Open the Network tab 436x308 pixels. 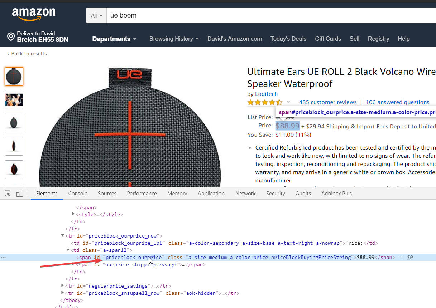pyautogui.click(x=245, y=194)
